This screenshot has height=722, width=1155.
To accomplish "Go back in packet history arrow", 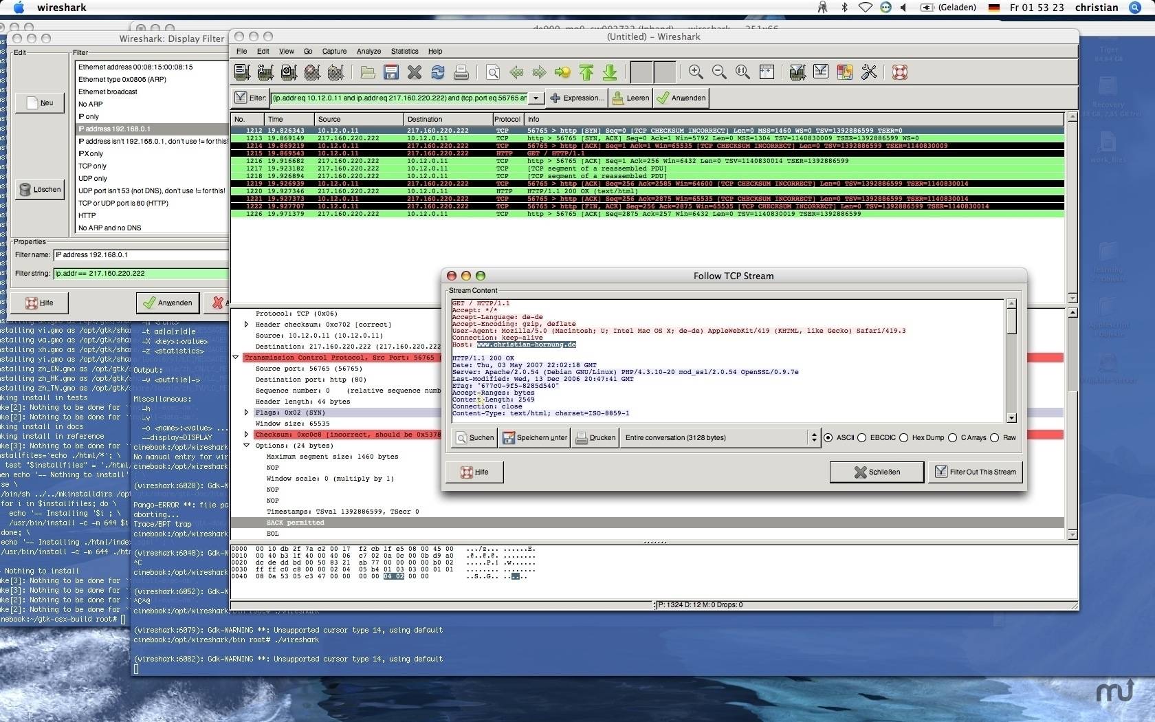I will [x=516, y=72].
